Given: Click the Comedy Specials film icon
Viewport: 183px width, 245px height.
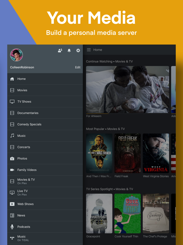Looking at the screenshot, I should tap(12, 124).
